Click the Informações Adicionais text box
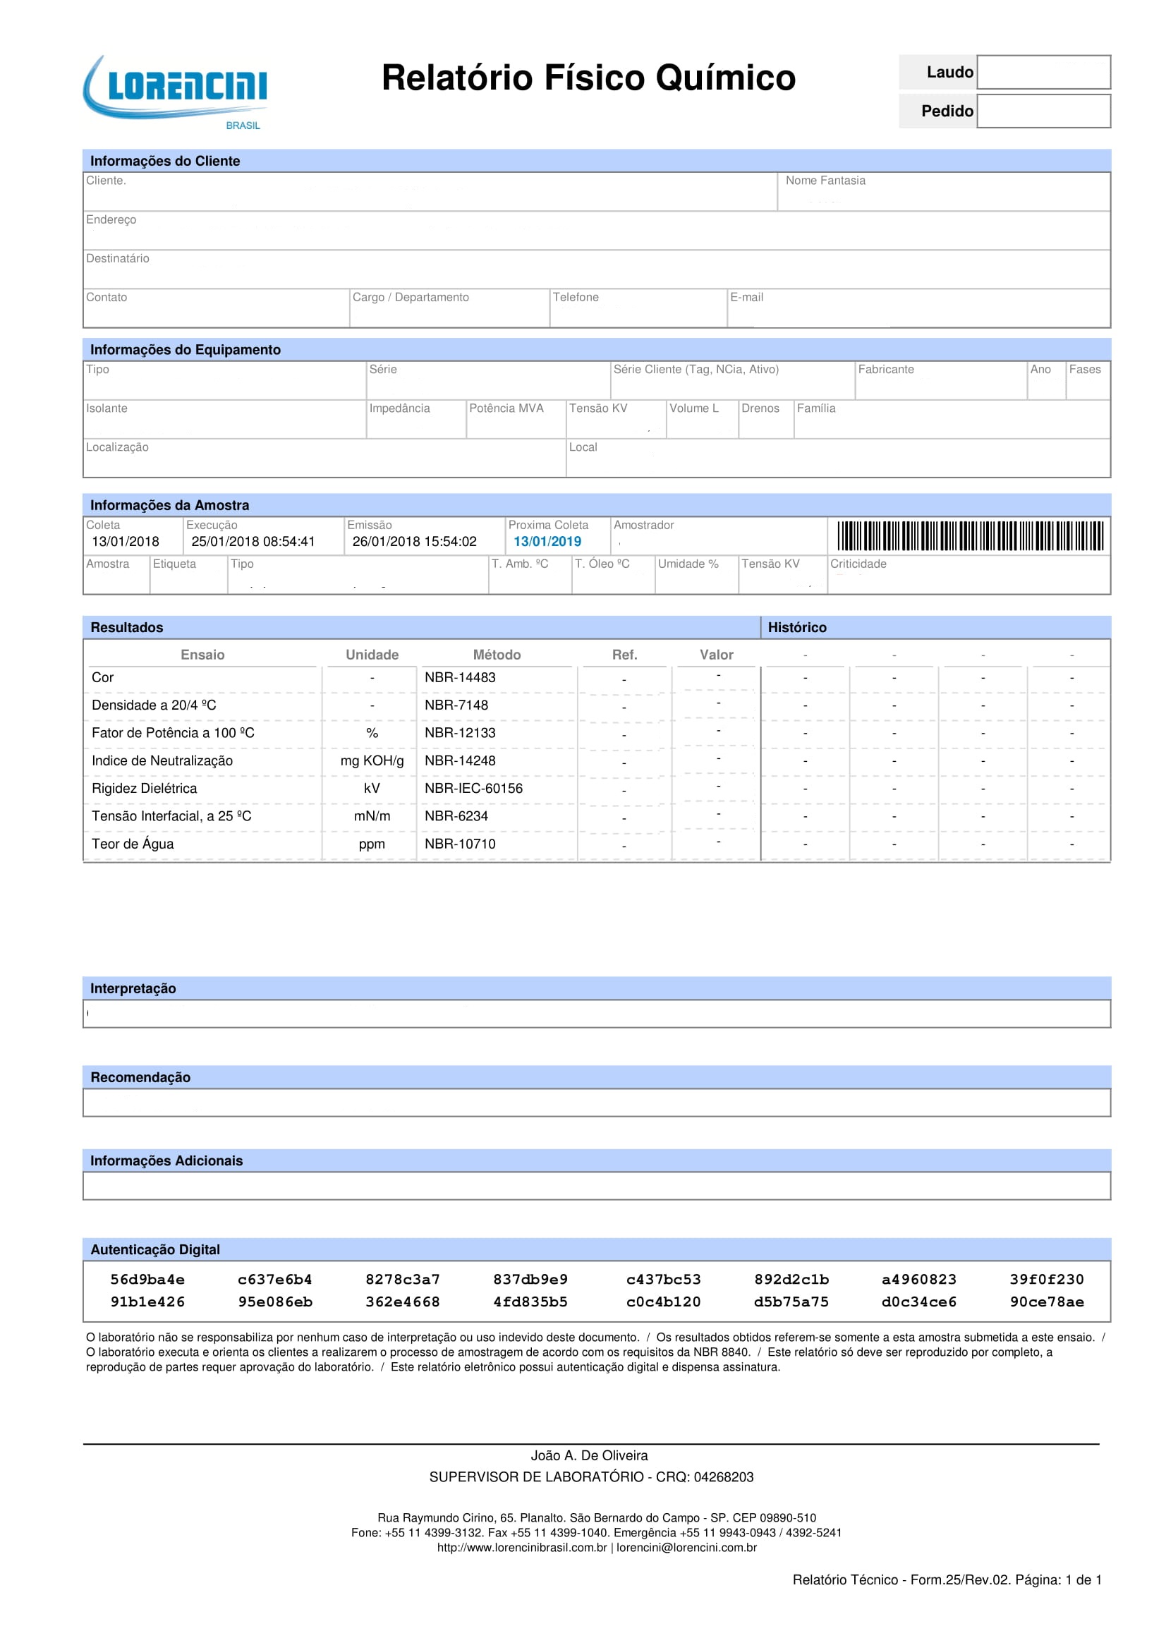This screenshot has height=1650, width=1166. tap(596, 1186)
